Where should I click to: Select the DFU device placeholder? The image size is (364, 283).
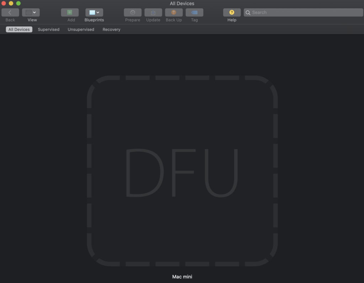coord(182,171)
